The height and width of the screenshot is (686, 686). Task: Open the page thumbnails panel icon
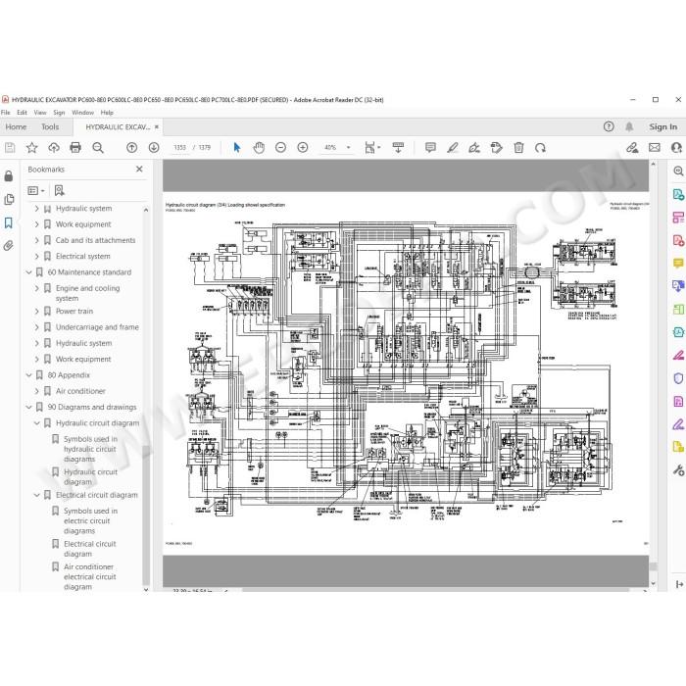pyautogui.click(x=9, y=200)
